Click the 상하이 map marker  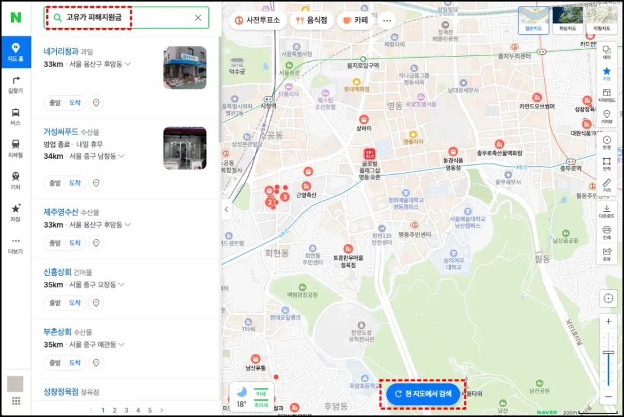pyautogui.click(x=363, y=119)
